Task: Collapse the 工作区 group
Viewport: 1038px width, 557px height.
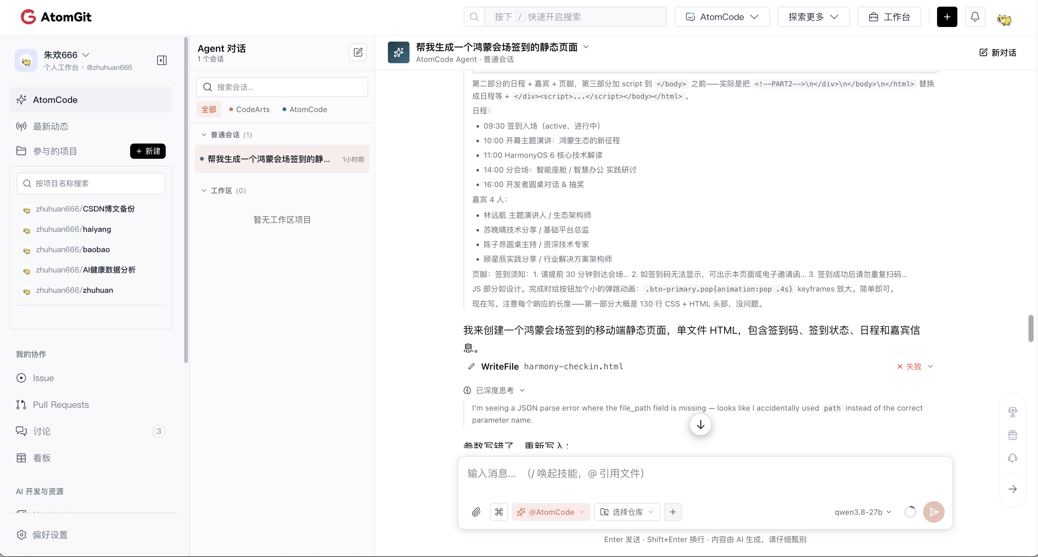Action: coord(203,191)
